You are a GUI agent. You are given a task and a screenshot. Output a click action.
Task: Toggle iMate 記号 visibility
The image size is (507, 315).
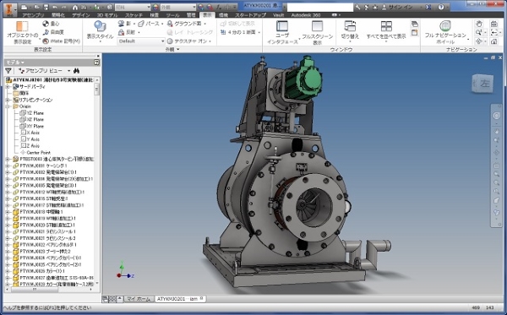pos(61,41)
